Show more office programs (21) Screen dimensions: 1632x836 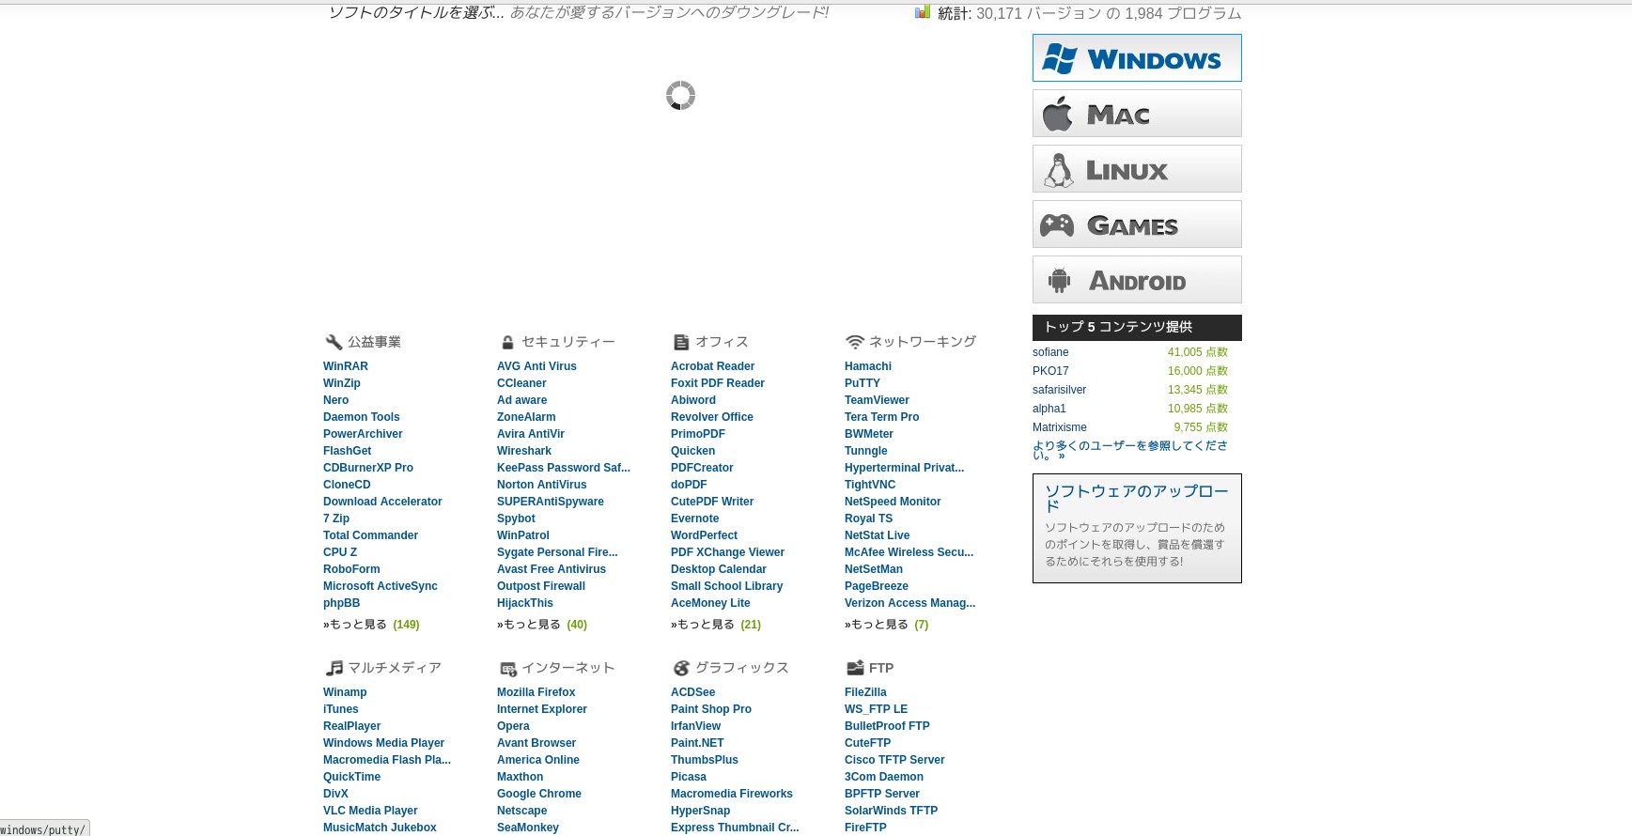coord(716,625)
